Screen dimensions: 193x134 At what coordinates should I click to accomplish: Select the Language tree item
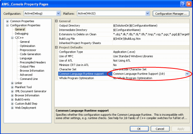pos(26,58)
